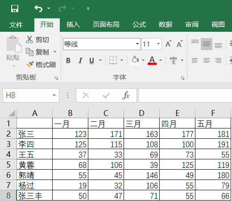Apply red font color

[x=152, y=60]
